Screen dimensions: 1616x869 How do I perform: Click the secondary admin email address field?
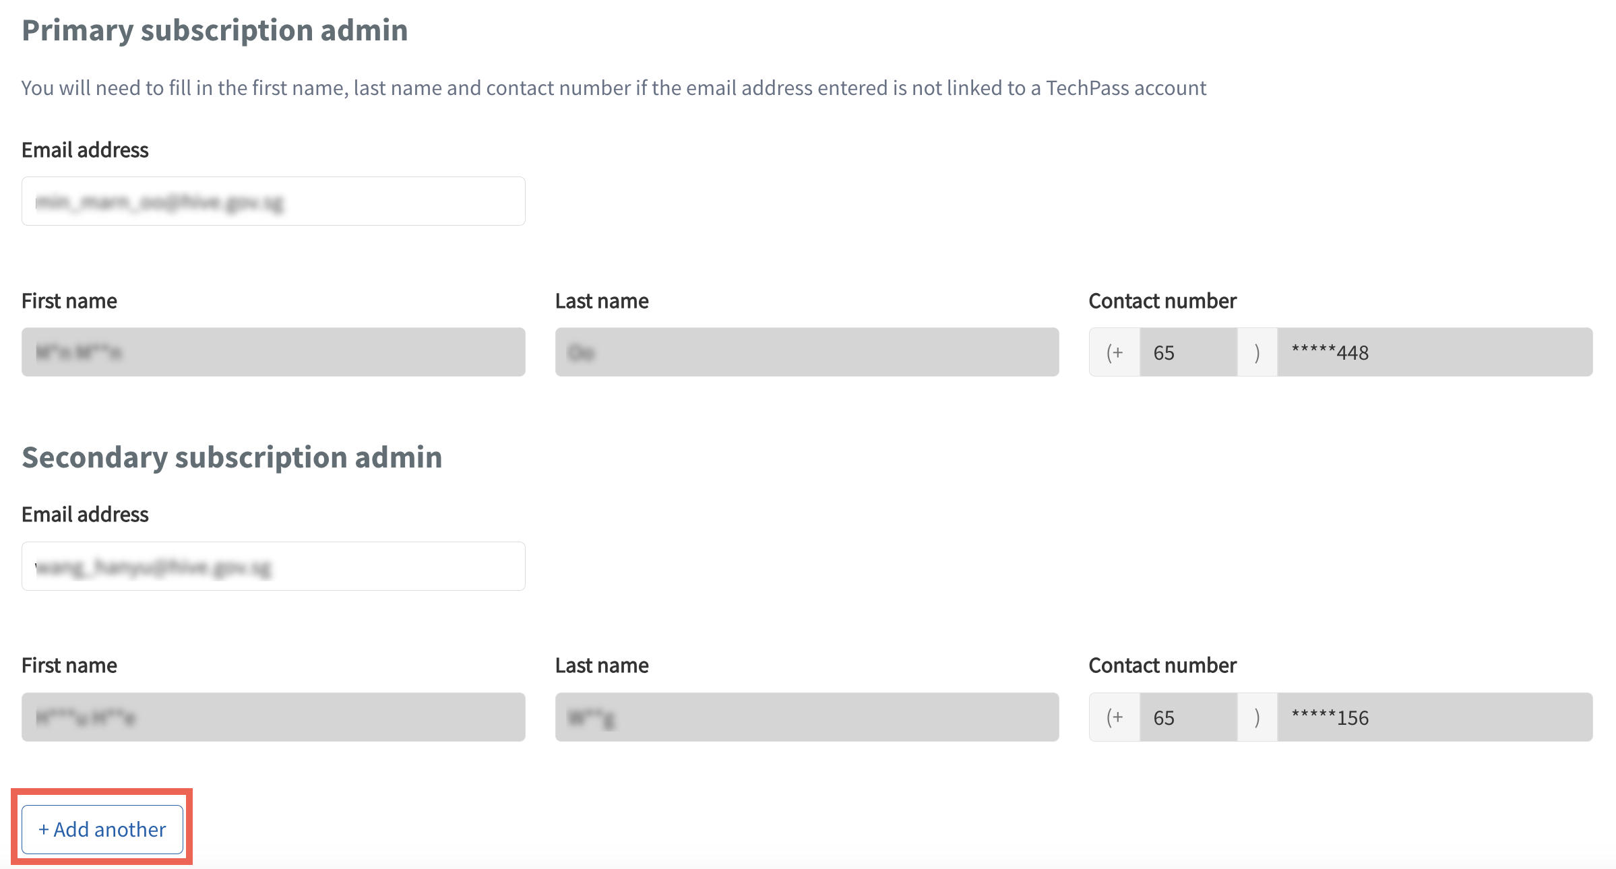click(x=273, y=567)
